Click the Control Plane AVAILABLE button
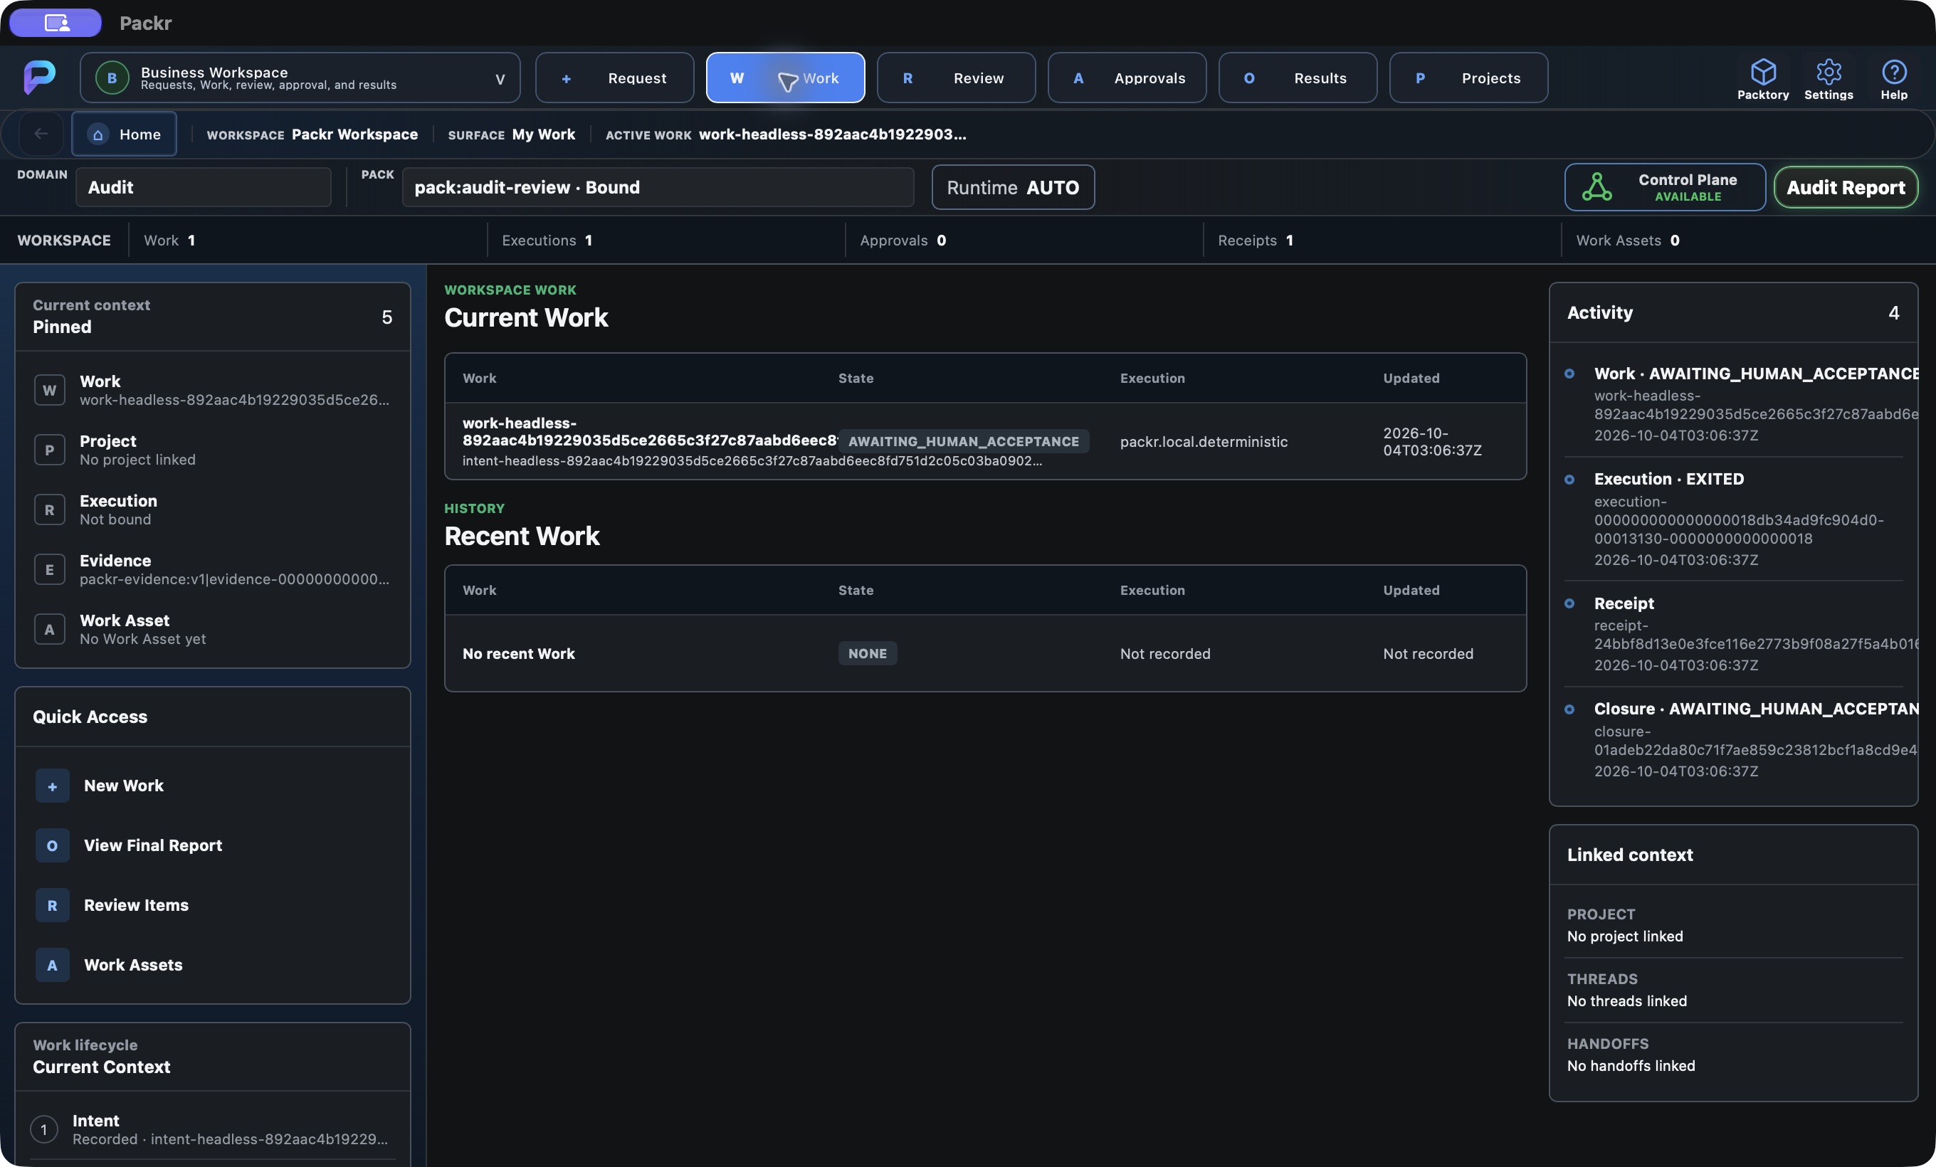Screen dimensions: 1936x1167 point(1665,187)
